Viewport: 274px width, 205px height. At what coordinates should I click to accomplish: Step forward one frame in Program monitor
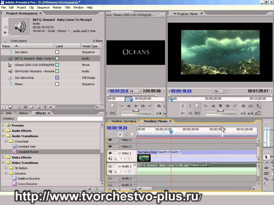pyautogui.click(x=227, y=106)
